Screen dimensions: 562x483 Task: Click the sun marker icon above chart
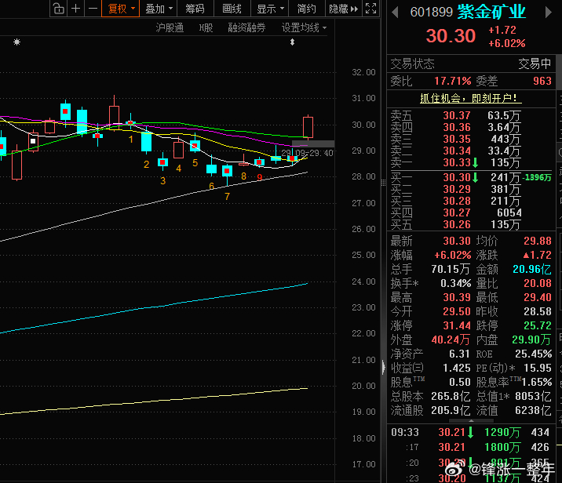(16, 42)
